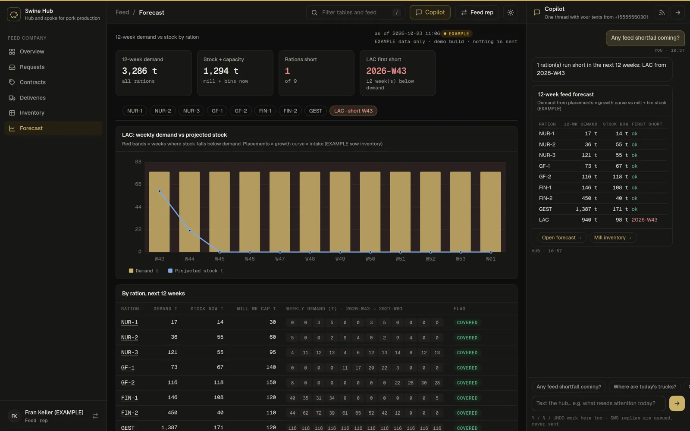Toggle the Copilot button in the top bar
690x431 pixels.
pyautogui.click(x=430, y=12)
